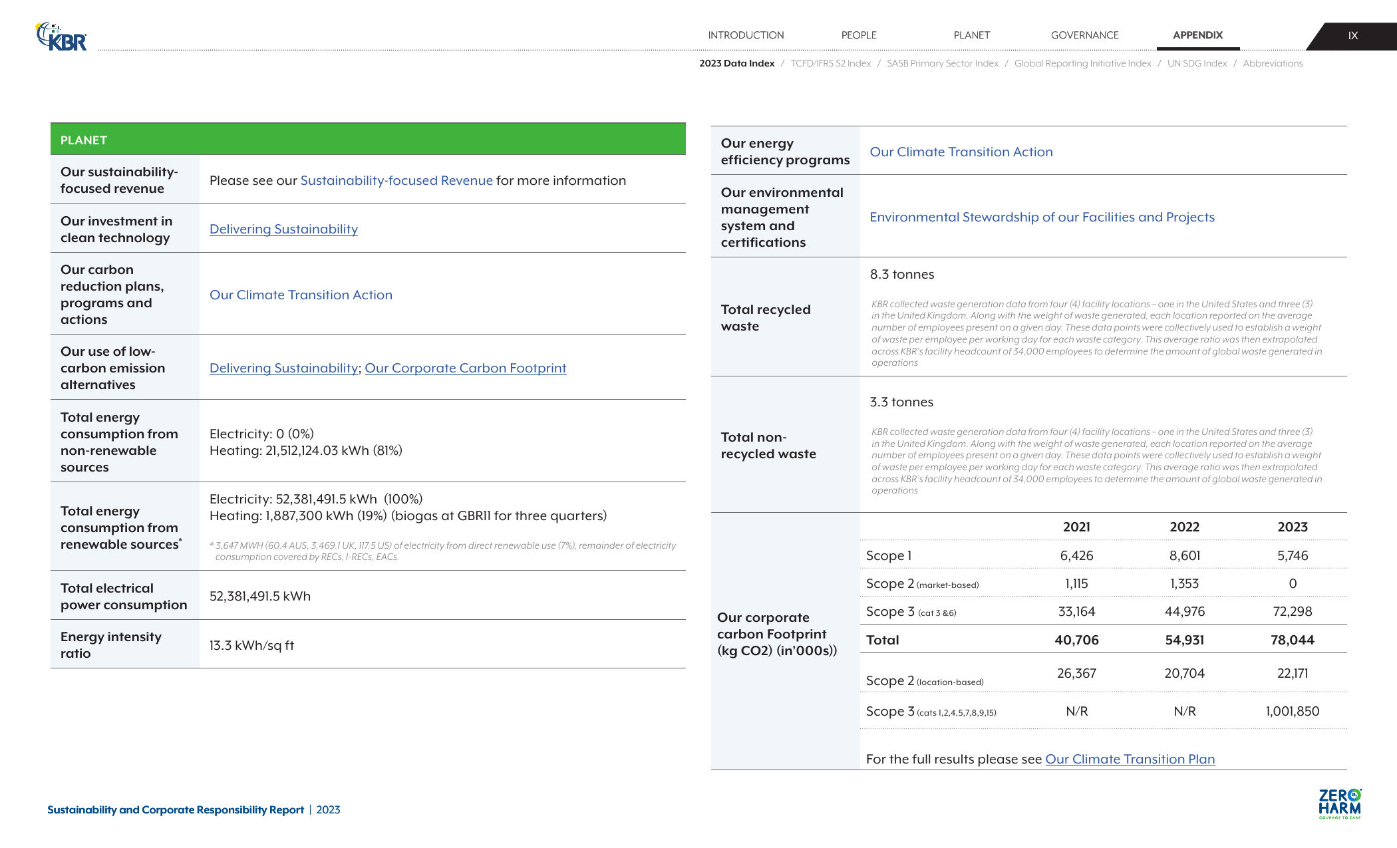Open Environmental Stewardship of our Facilities link
Screen dimensions: 1397x848
(1042, 217)
